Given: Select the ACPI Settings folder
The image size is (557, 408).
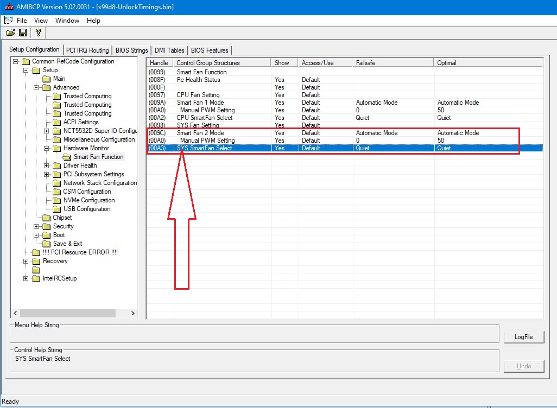Looking at the screenshot, I should (81, 122).
